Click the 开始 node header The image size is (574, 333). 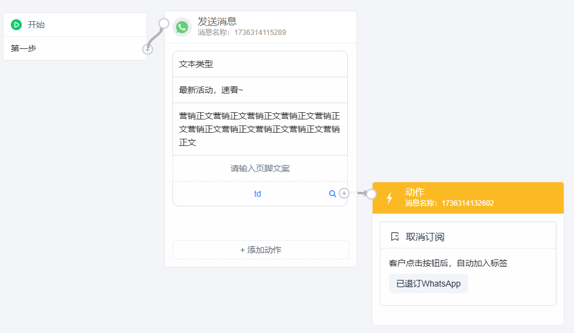click(75, 25)
